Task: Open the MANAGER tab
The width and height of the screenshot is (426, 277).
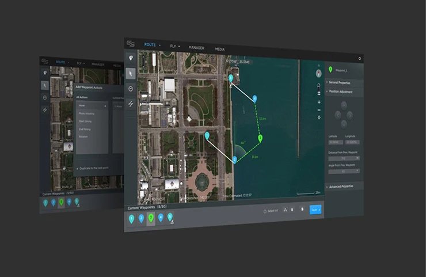Action: (x=196, y=48)
